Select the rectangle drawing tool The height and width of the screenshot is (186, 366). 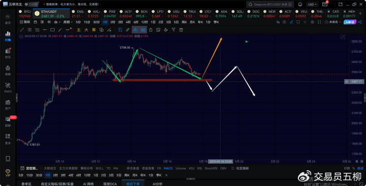click(52, 30)
